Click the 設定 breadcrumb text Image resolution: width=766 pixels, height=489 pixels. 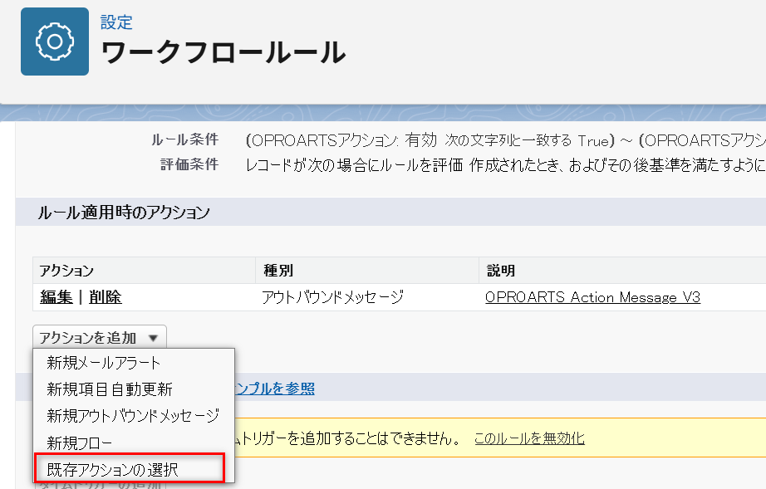pos(116,22)
